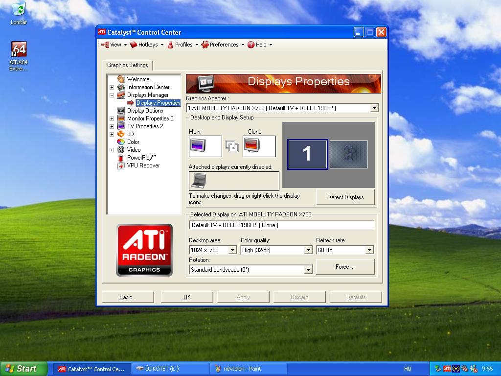Click the OK button
The height and width of the screenshot is (376, 501).
(187, 297)
